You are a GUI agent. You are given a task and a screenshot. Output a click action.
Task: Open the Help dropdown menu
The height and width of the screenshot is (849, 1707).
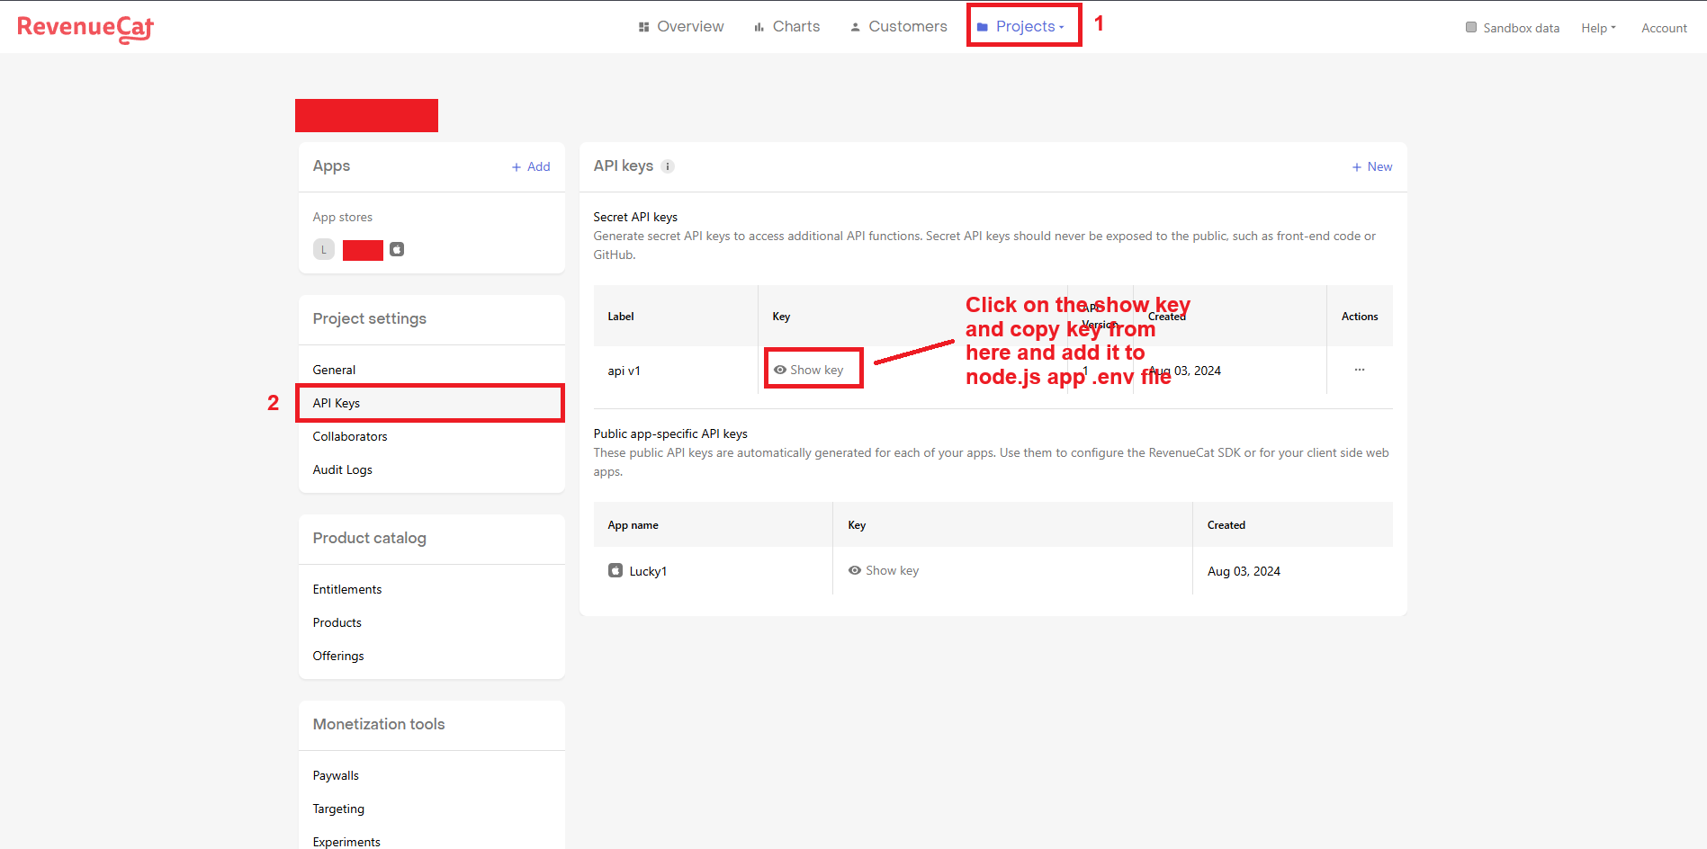click(1598, 28)
